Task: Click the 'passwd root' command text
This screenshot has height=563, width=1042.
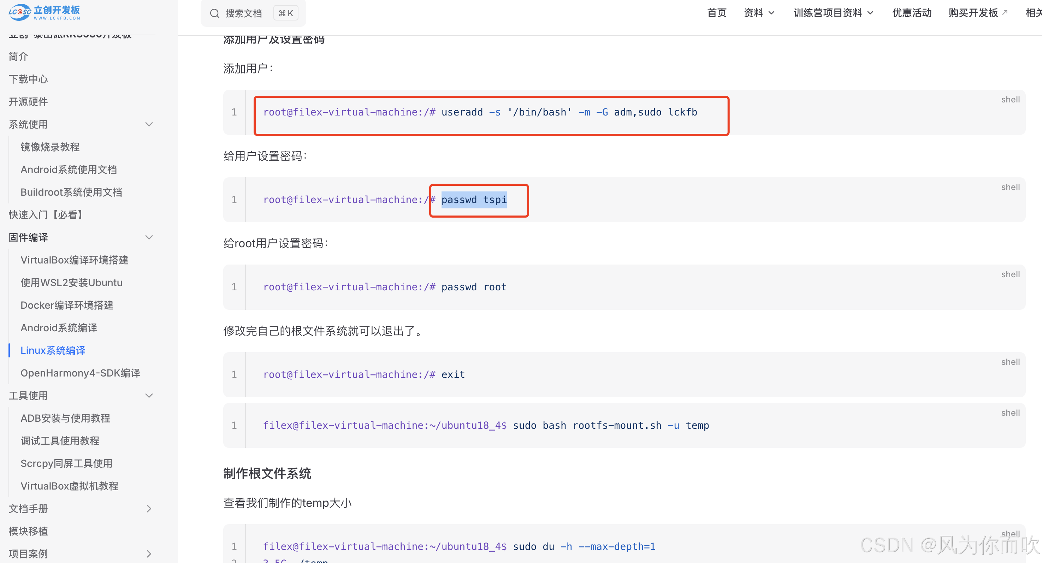Action: pyautogui.click(x=474, y=287)
